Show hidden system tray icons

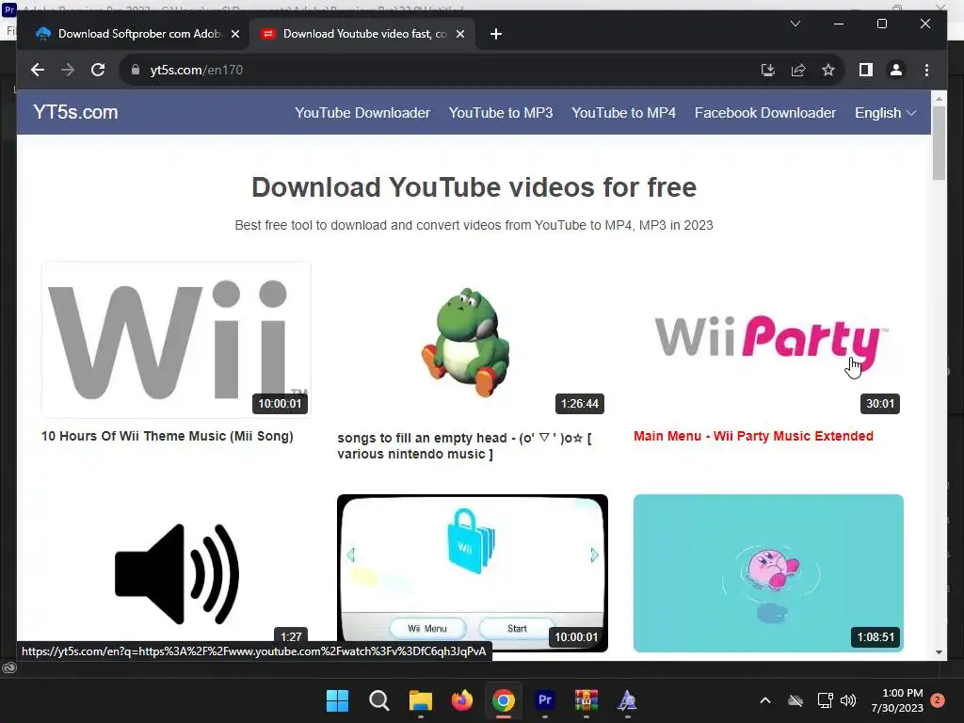(x=765, y=700)
